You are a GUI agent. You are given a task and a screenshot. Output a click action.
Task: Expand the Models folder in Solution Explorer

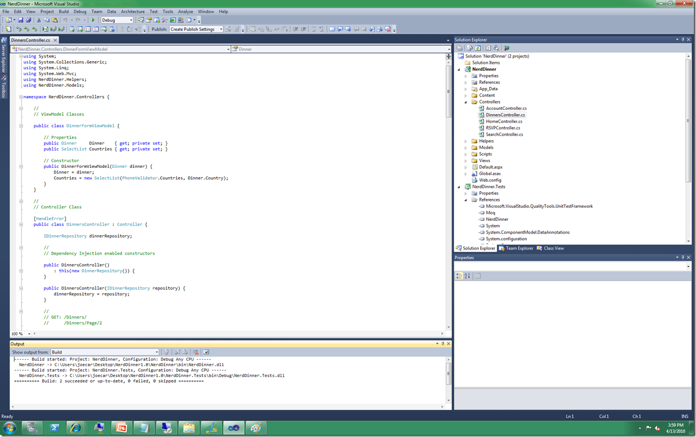click(466, 147)
